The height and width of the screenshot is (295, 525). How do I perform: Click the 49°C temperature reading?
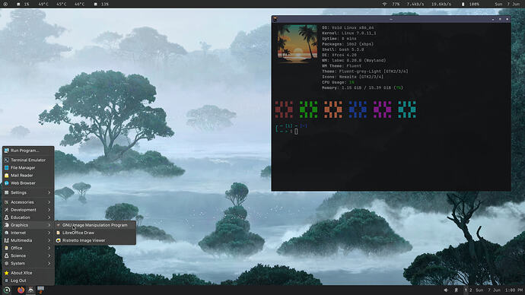point(43,5)
